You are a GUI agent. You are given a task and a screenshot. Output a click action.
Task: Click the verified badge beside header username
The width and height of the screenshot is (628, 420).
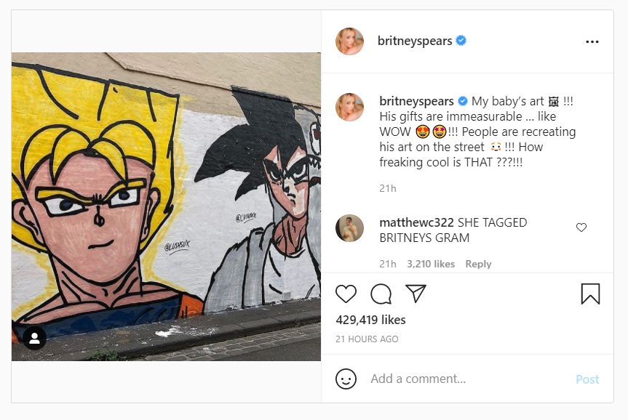point(461,41)
